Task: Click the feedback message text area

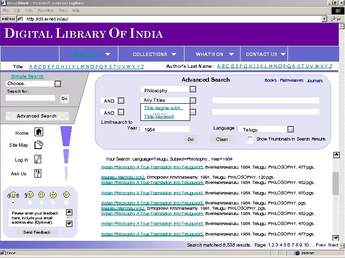Action: coord(37,218)
